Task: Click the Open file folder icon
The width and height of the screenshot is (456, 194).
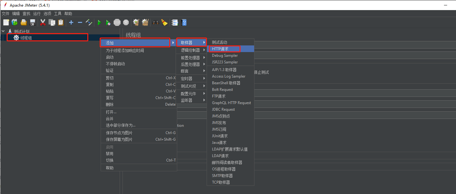Action: pyautogui.click(x=23, y=22)
